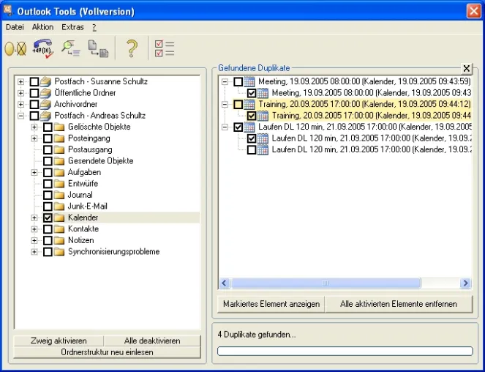Expand the Aufgaben folder node
This screenshot has height=372, width=485.
click(34, 173)
